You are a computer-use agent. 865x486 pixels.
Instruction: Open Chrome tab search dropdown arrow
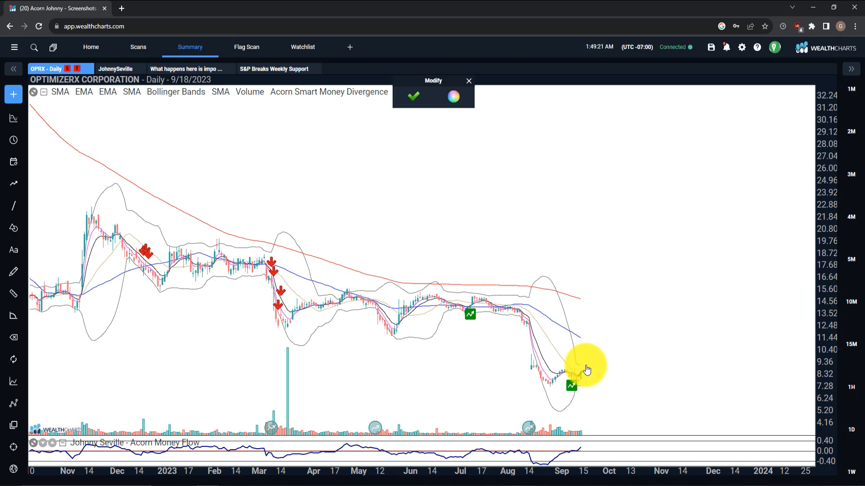point(792,7)
